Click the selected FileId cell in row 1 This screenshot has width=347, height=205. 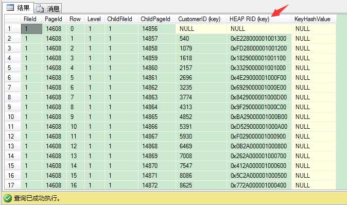(31, 29)
